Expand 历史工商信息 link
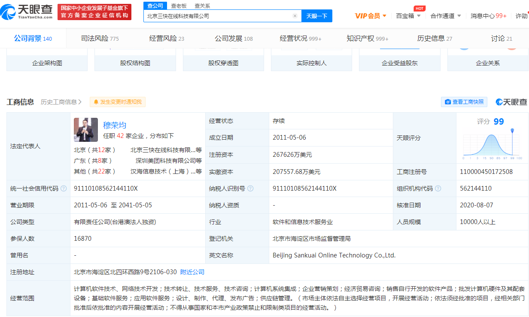This screenshot has height=317, width=529. tap(61, 102)
